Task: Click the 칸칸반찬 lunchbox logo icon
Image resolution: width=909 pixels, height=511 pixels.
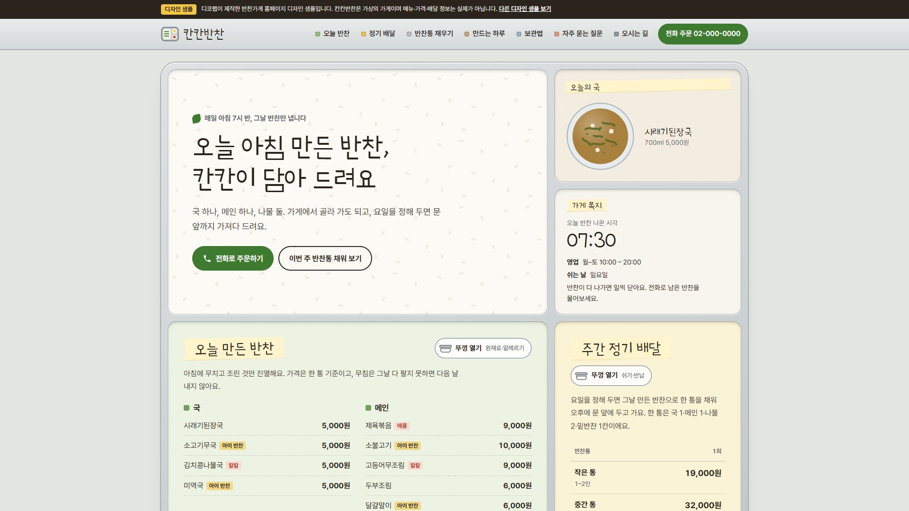Action: click(x=169, y=34)
